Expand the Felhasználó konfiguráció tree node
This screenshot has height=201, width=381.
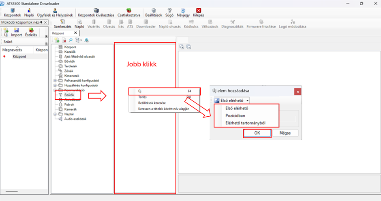coord(55,81)
